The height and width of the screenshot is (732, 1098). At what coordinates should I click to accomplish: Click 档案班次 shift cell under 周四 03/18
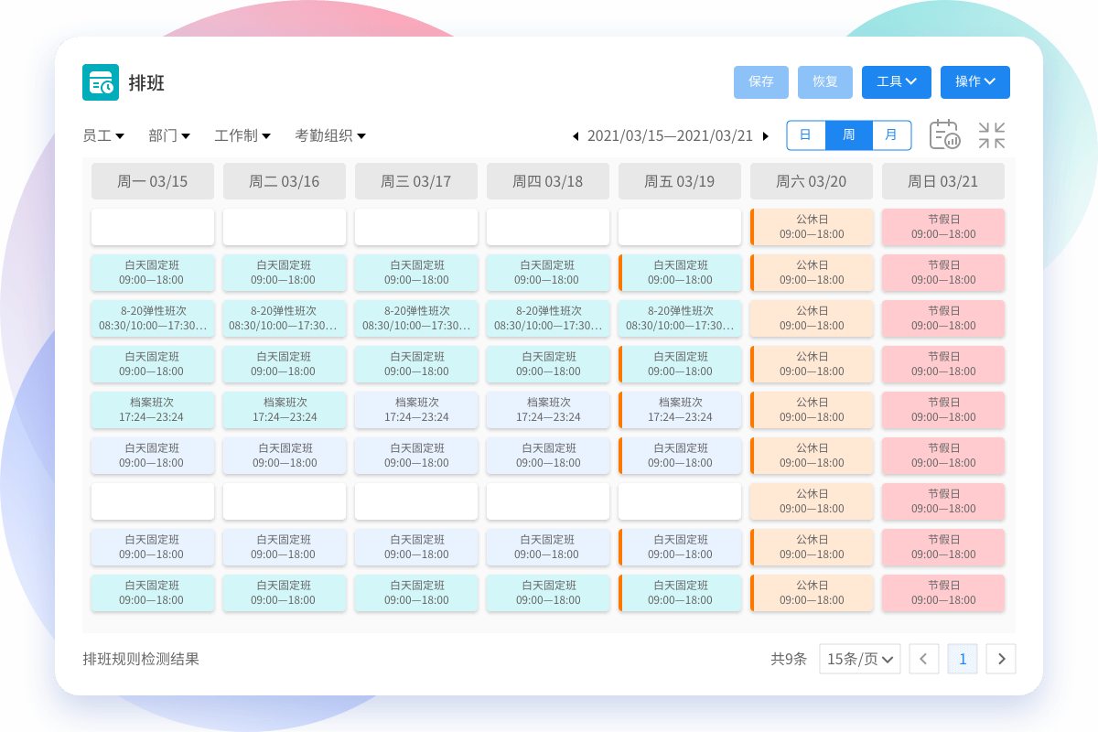(548, 410)
